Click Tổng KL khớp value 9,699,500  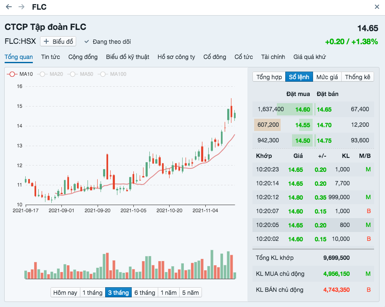(336, 258)
